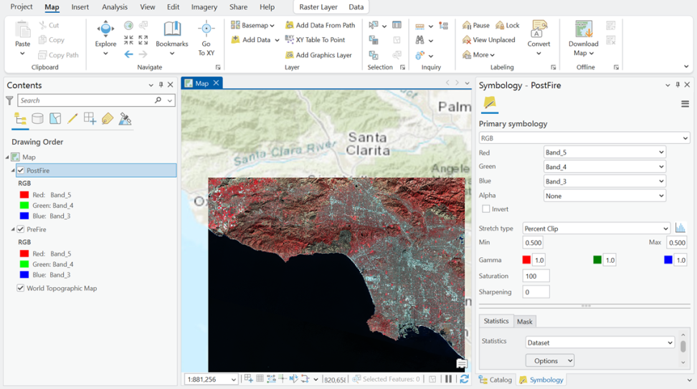Click the Statistics Options button
The height and width of the screenshot is (389, 697).
click(550, 360)
